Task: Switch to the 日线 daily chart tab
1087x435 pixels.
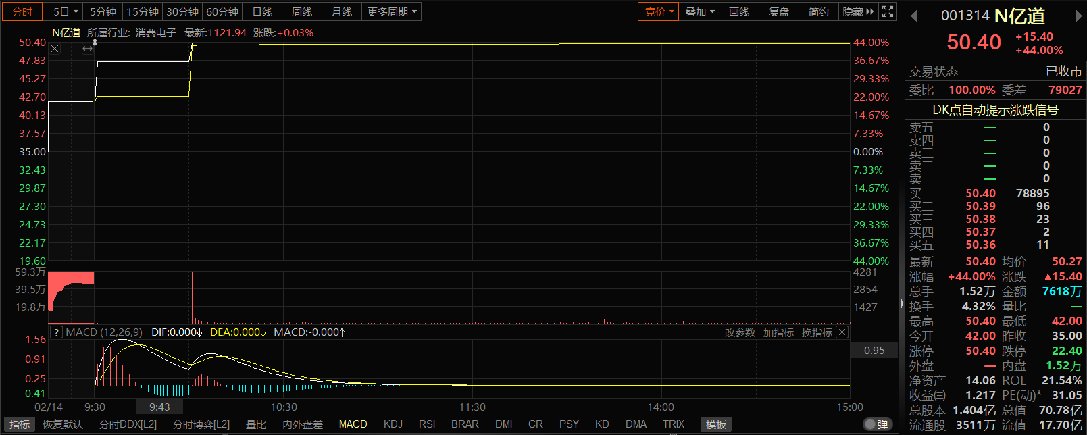Action: point(262,11)
